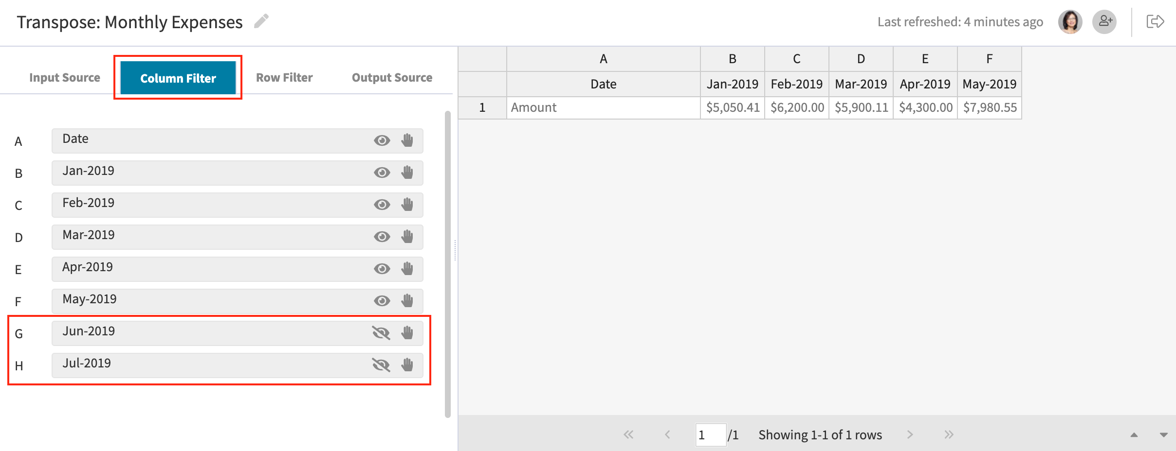Switch to the Row Filter tab
1176x451 pixels.
284,77
